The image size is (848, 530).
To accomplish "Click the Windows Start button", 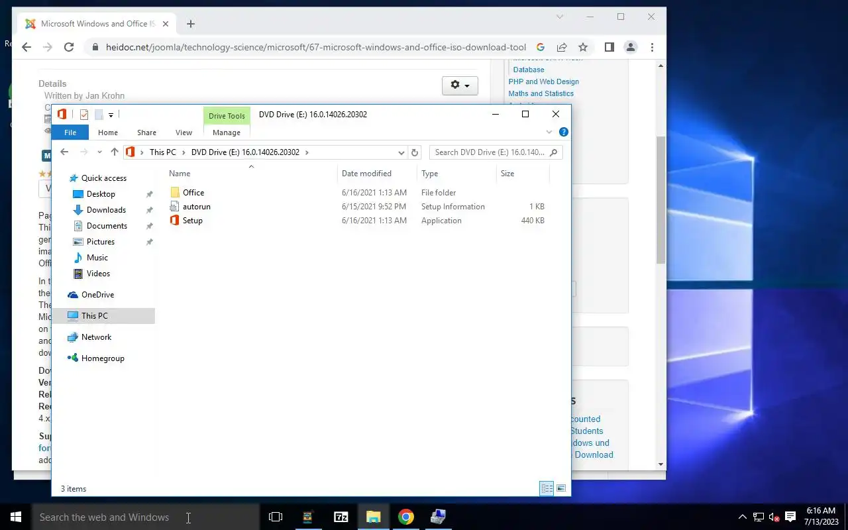I will [x=16, y=517].
